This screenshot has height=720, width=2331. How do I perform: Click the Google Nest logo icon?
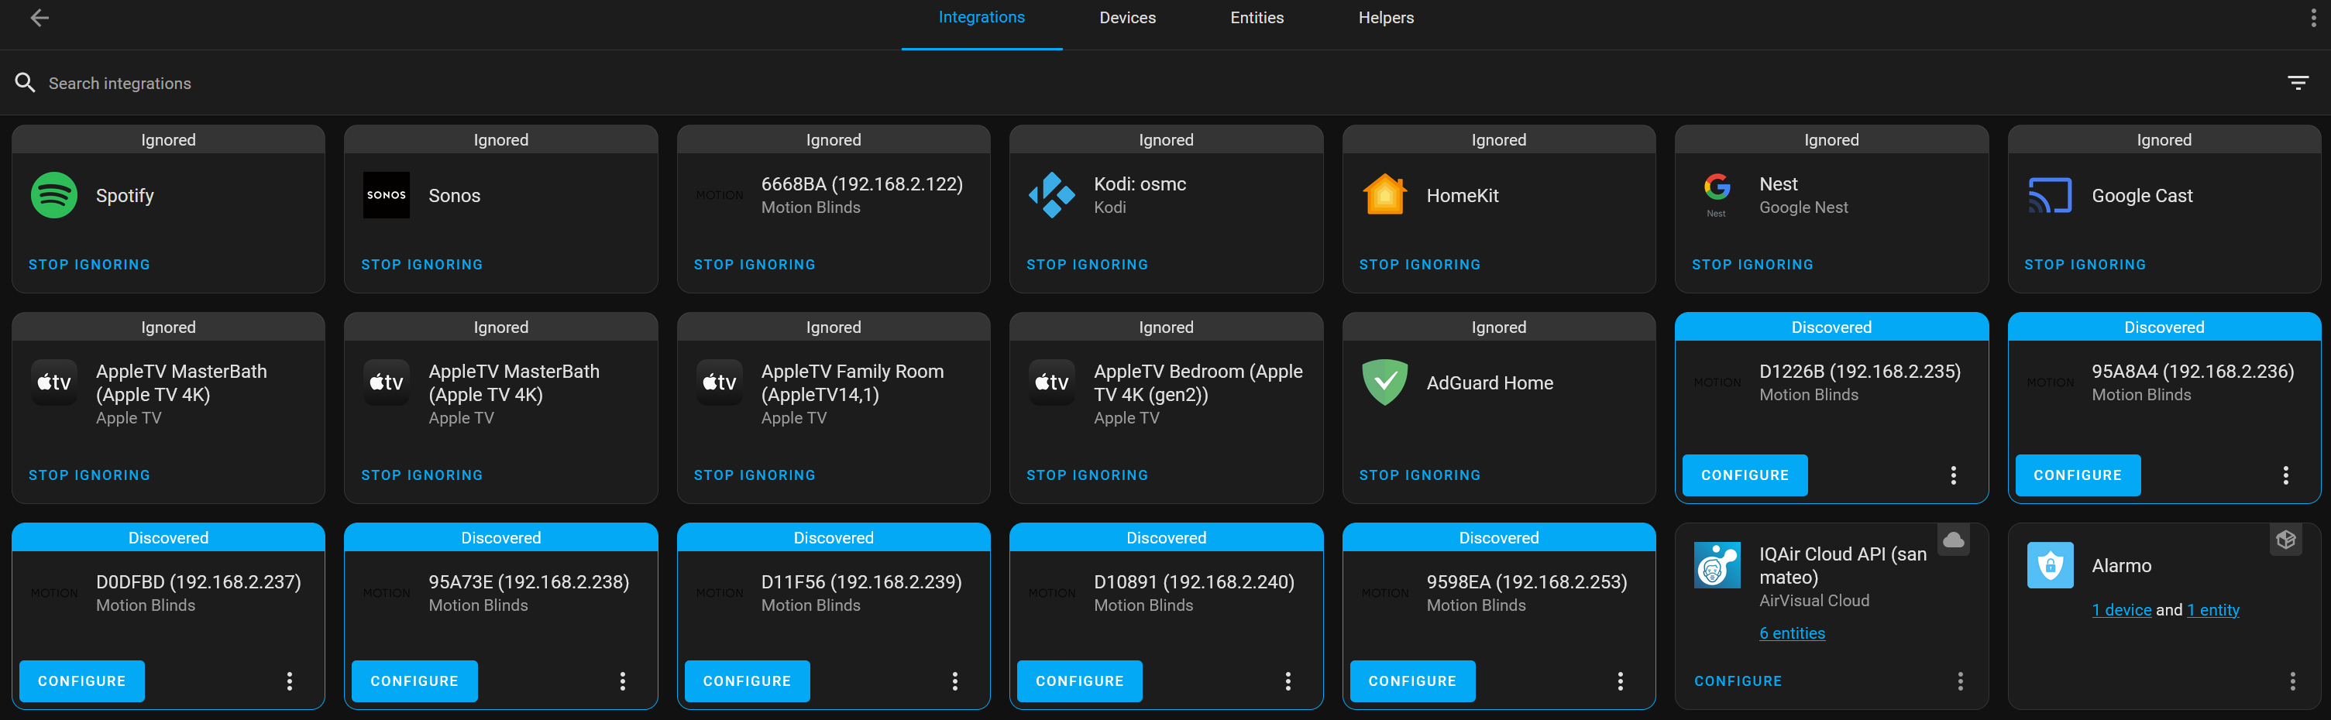(x=1717, y=195)
